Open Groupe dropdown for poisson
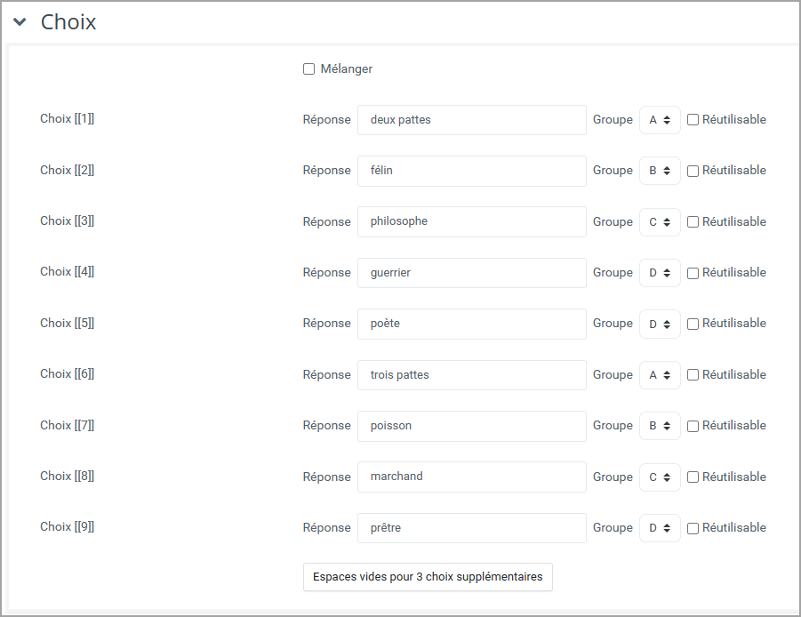This screenshot has width=801, height=617. 660,426
